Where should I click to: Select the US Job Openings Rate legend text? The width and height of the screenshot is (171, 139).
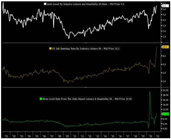(x=86, y=48)
